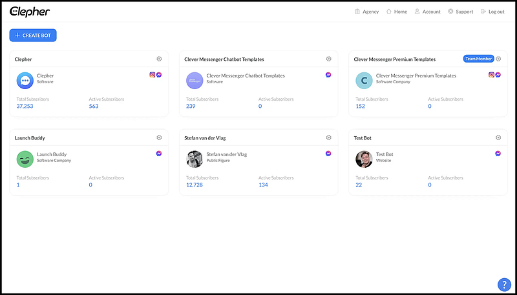The image size is (517, 295).
Task: Click the Support lifebuoy icon
Action: pos(450,12)
